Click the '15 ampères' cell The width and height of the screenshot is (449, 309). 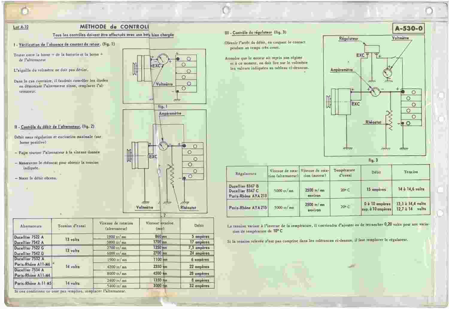pyautogui.click(x=376, y=190)
